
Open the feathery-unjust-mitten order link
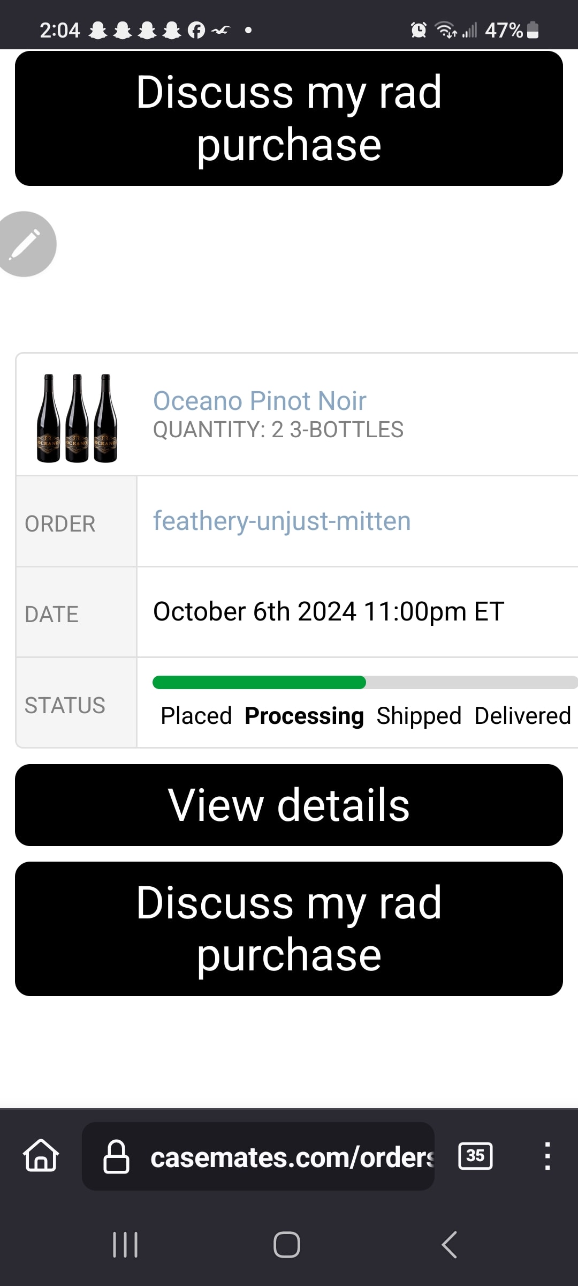point(282,521)
